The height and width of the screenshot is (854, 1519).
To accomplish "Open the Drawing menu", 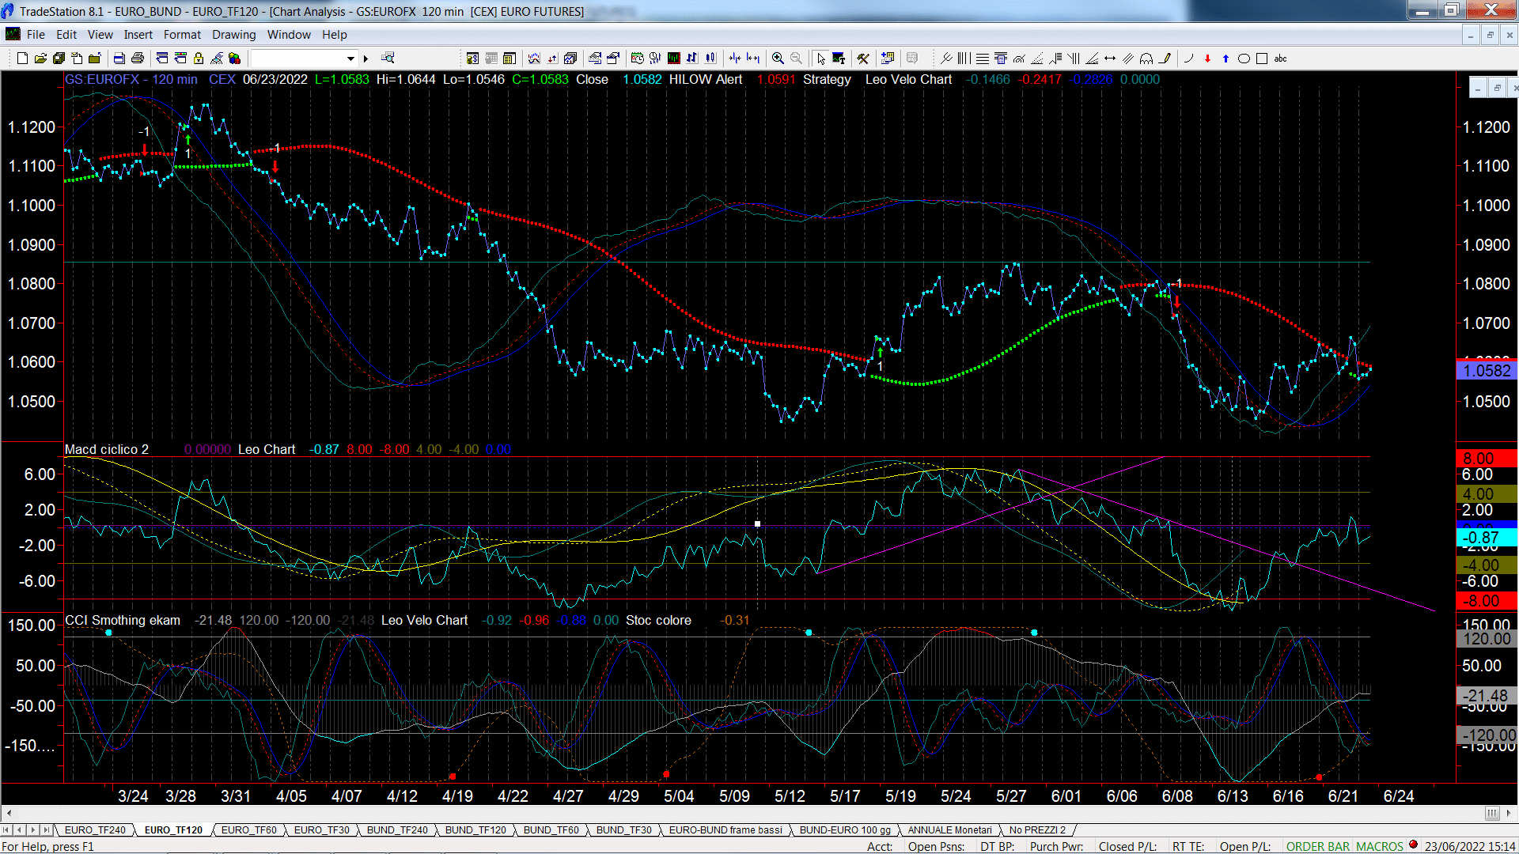I will 233,35.
